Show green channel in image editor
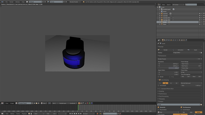Screen dimensions: 205x115 click(90, 103)
